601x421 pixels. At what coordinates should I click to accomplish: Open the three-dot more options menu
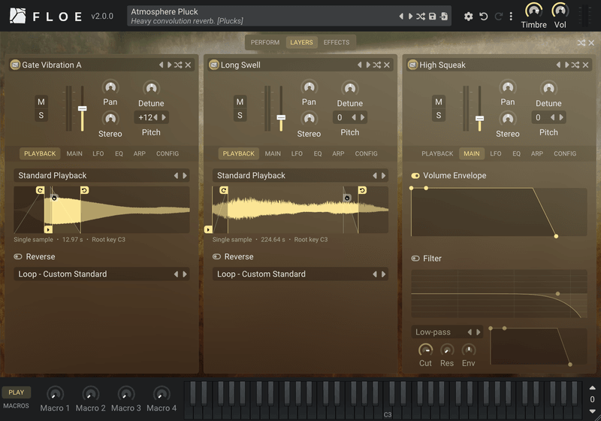[x=511, y=17]
